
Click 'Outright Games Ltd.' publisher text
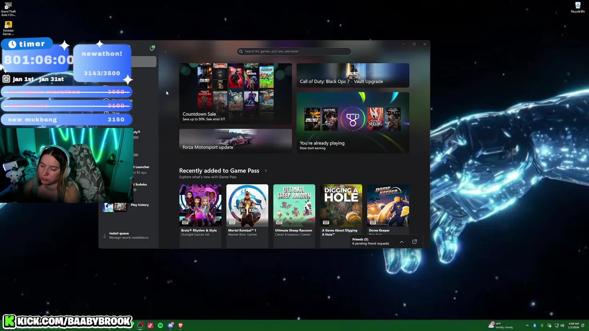pos(196,234)
